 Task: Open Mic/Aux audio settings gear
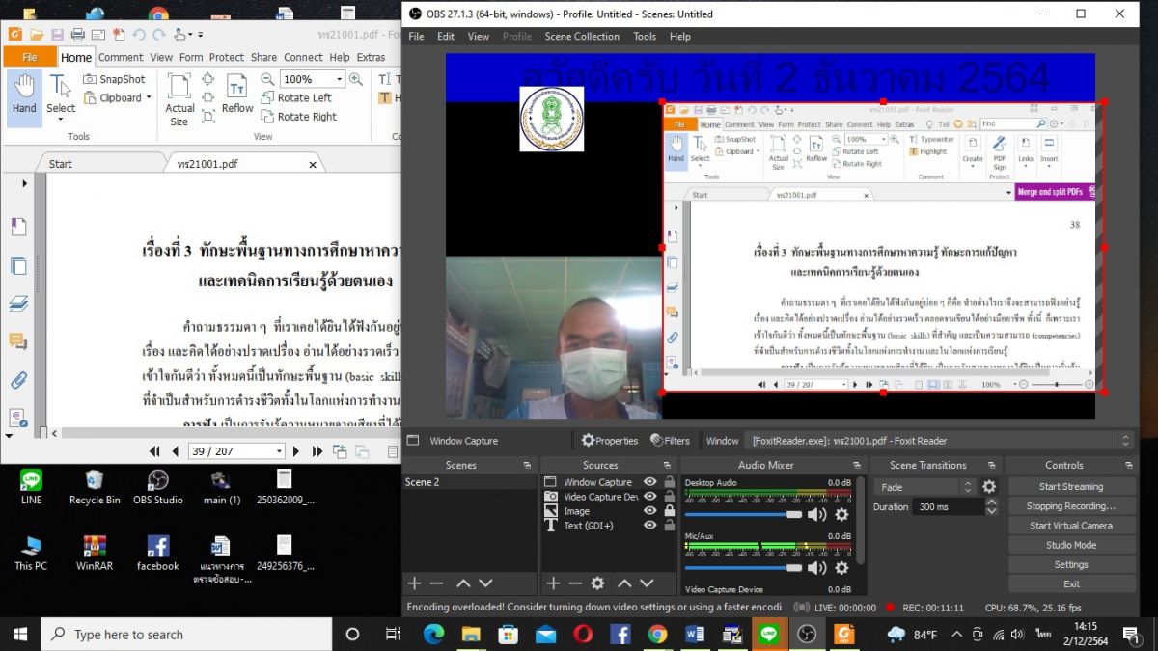pyautogui.click(x=841, y=568)
